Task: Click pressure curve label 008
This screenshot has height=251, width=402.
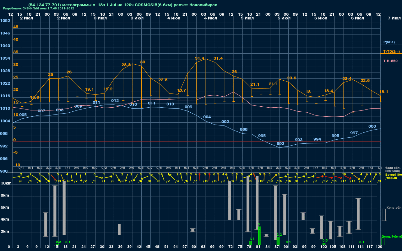Action: [x=60, y=110]
